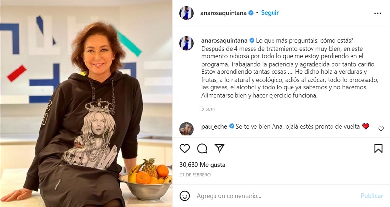Follow the account with Seguir
Viewport: 390px width, 207px height.
tap(270, 13)
